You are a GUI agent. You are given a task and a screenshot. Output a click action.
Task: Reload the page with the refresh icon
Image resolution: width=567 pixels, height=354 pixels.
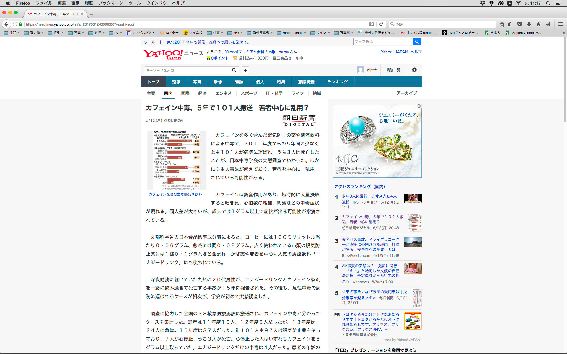381,24
